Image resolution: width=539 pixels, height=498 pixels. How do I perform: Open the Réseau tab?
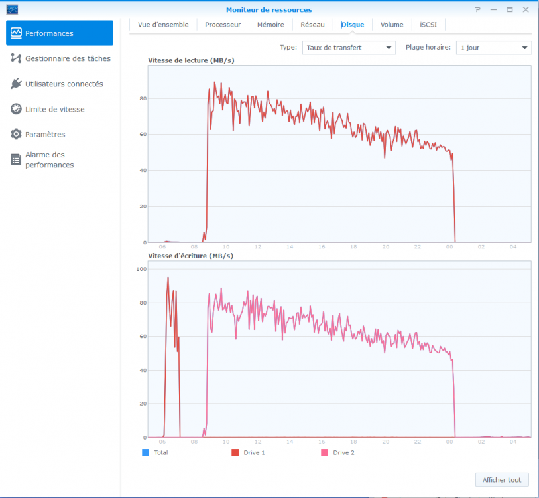point(312,25)
